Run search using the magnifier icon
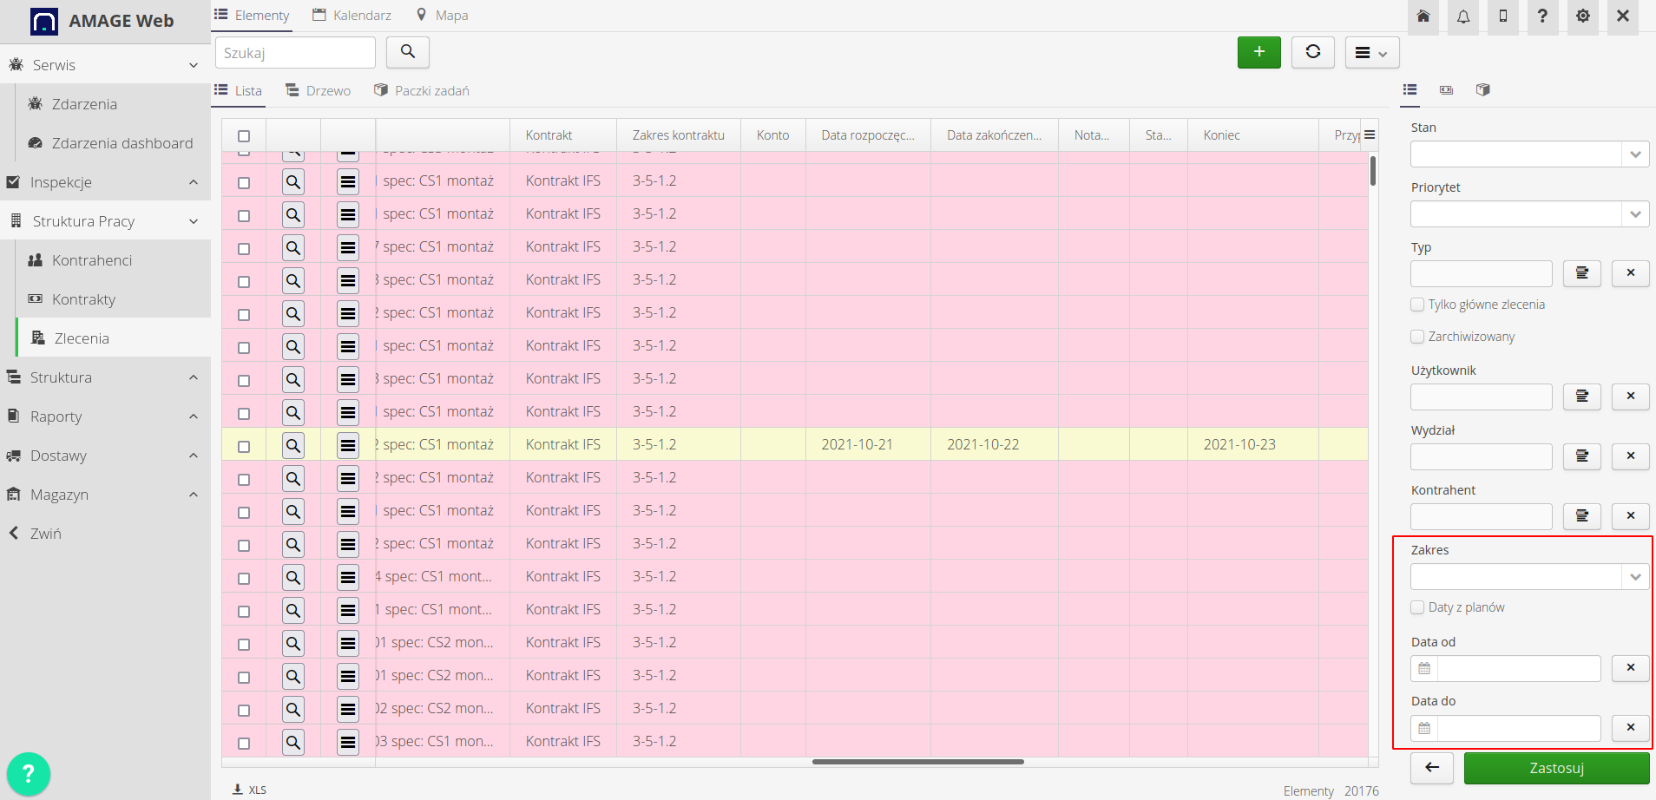The image size is (1656, 800). coord(407,52)
